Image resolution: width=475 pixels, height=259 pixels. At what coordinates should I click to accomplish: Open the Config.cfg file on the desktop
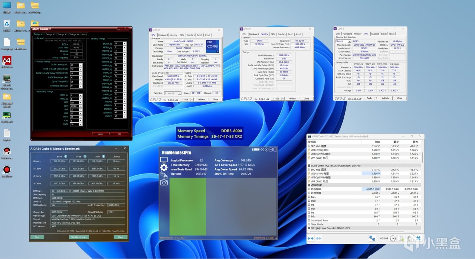[x=7, y=42]
